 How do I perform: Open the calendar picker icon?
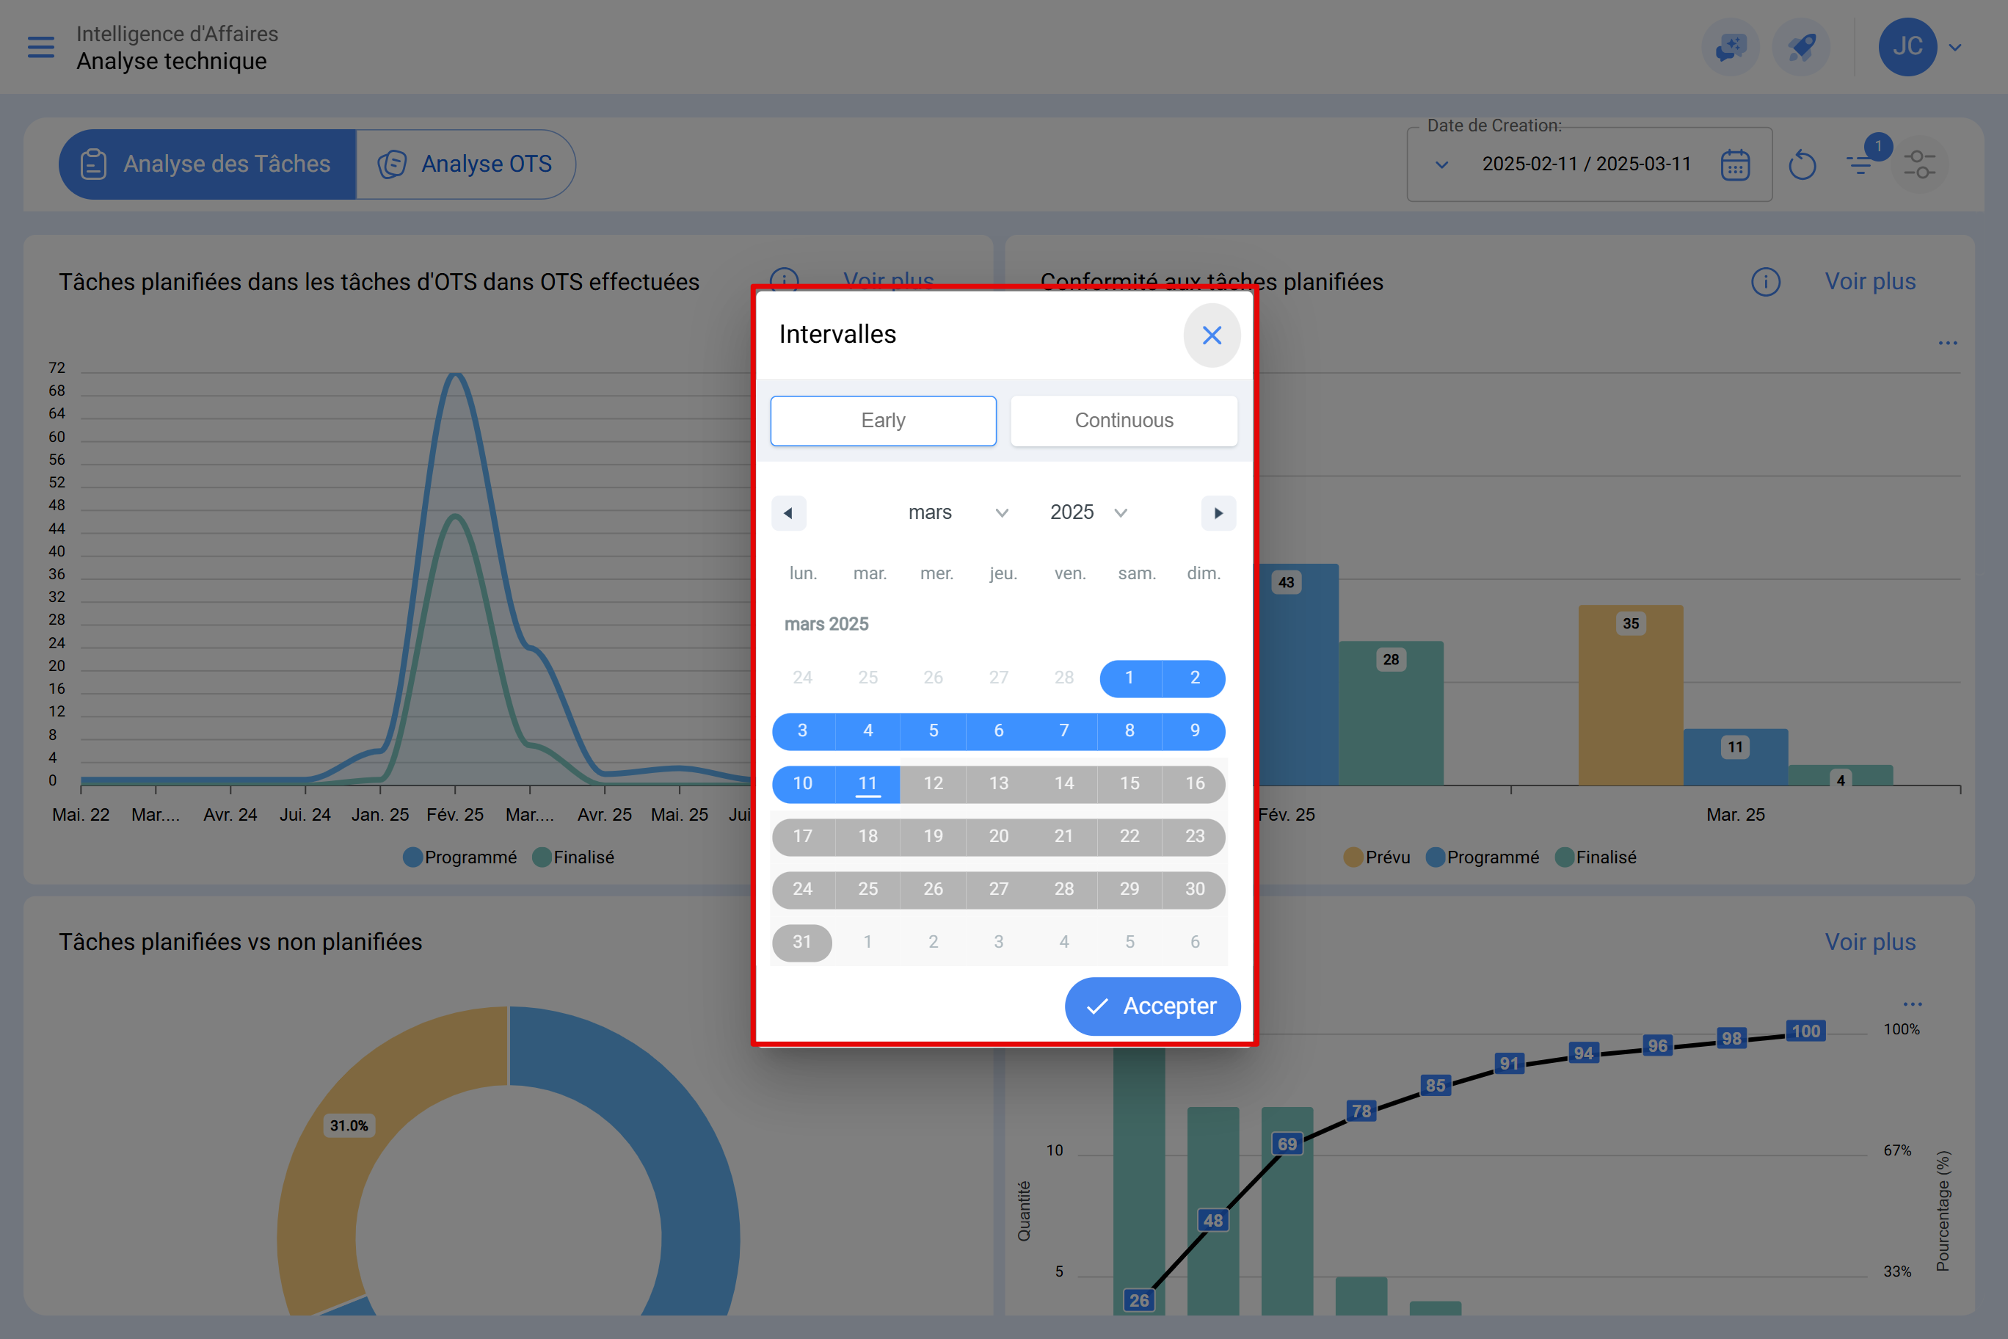point(1735,164)
